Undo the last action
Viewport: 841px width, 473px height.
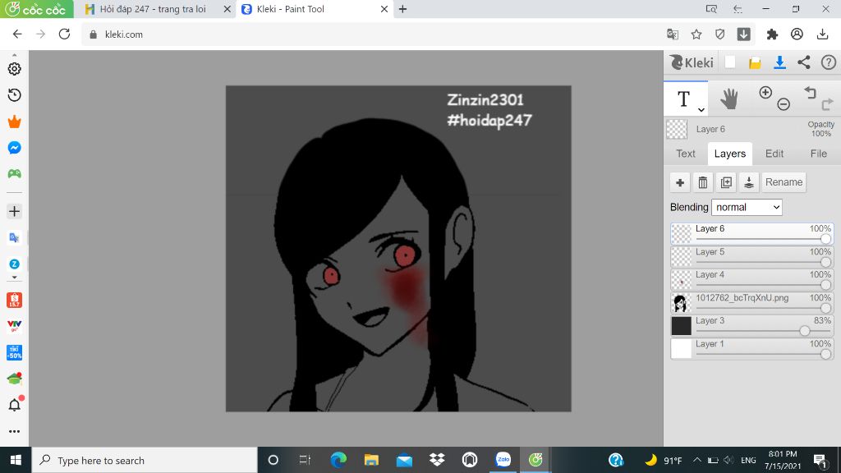coord(810,93)
